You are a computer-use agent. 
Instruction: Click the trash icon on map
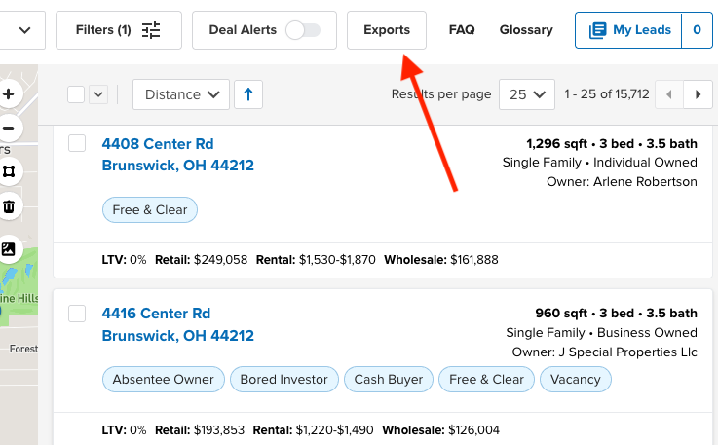[x=9, y=206]
